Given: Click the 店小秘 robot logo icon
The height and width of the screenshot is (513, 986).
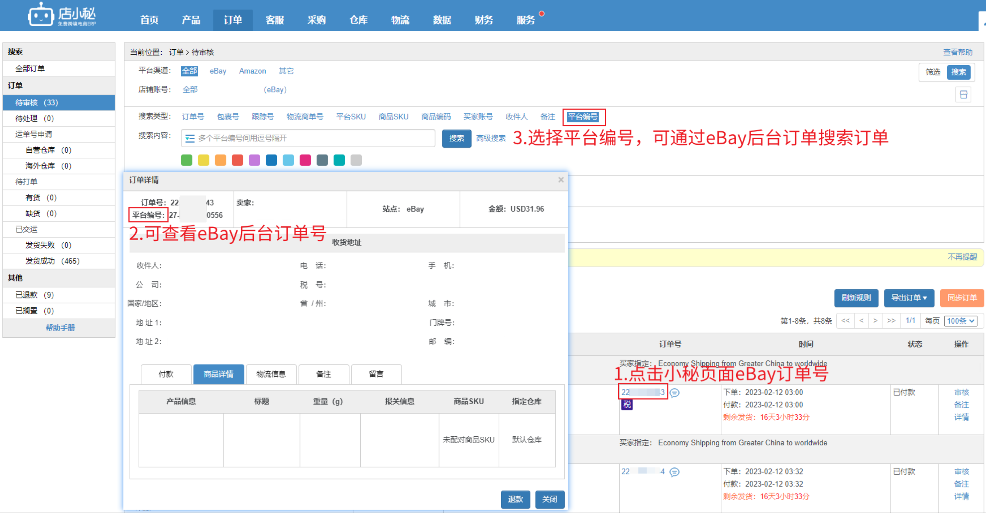Looking at the screenshot, I should (40, 15).
